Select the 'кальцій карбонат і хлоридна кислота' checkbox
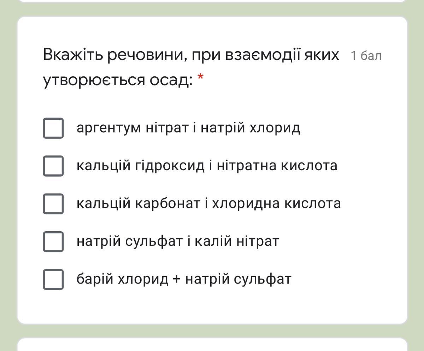The width and height of the screenshot is (424, 351). [x=53, y=203]
